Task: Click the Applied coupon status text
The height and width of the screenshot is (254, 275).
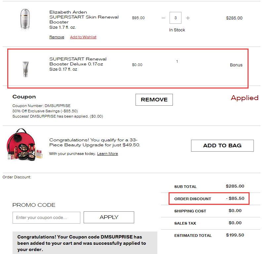Action: 245,98
